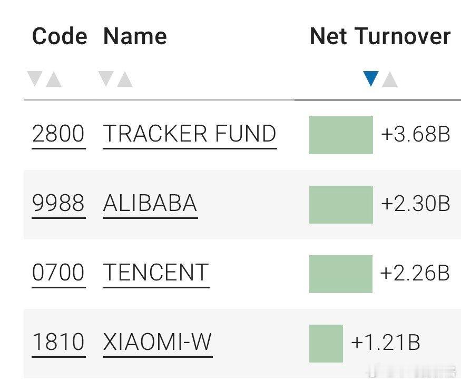The width and height of the screenshot is (461, 382).
Task: Click the green bar beside +2.30B
Action: [x=341, y=205]
